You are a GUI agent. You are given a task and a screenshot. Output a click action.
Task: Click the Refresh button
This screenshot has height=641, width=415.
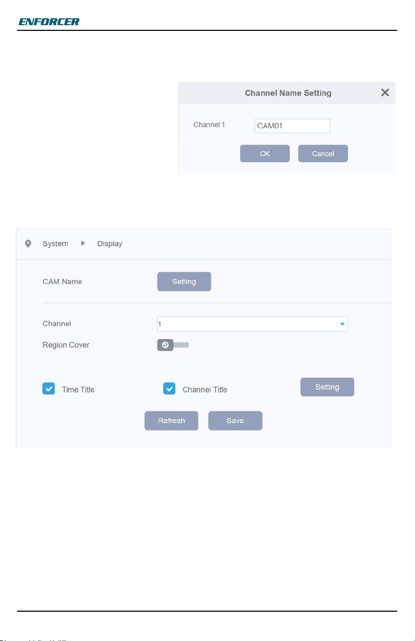[172, 421]
